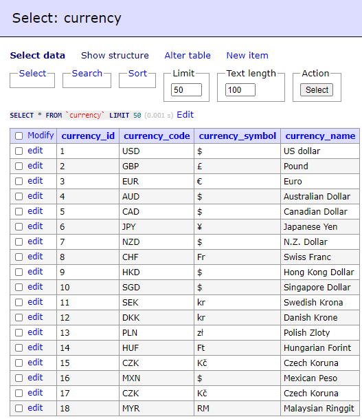
Task: Edit the row with currency_id 15
Action: (35, 363)
